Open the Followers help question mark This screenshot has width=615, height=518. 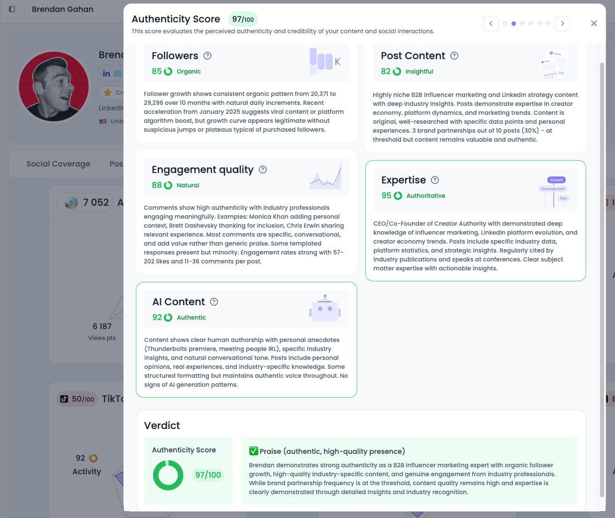click(x=208, y=56)
